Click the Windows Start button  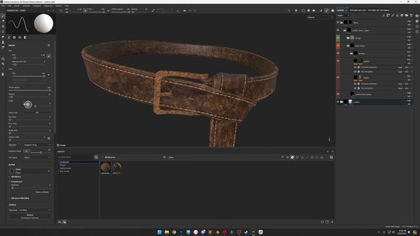tap(159, 232)
